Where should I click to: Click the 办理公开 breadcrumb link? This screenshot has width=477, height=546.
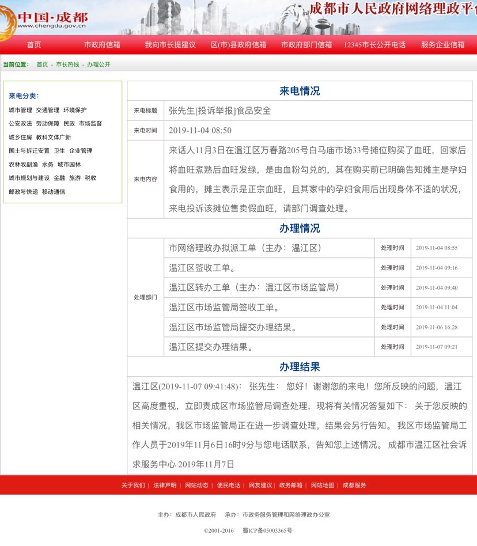99,65
